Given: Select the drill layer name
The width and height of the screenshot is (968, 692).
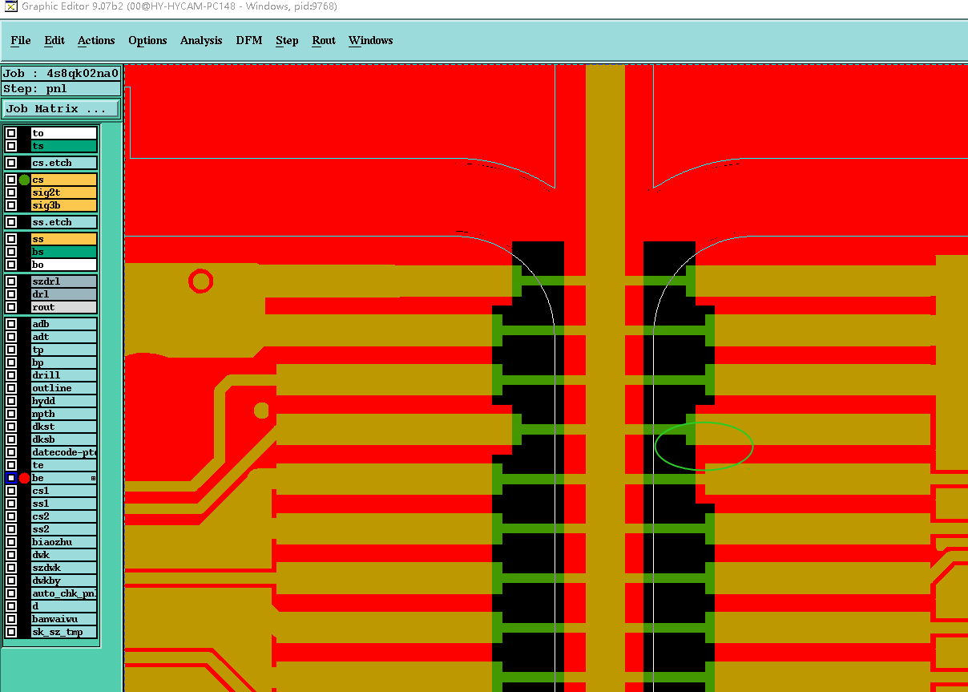Looking at the screenshot, I should 63,375.
